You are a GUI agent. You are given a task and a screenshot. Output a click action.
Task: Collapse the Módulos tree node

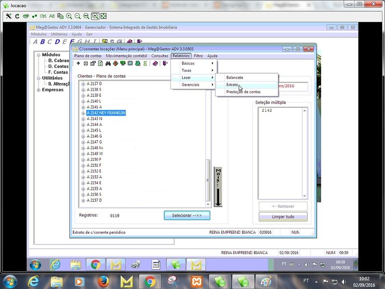pos(38,55)
